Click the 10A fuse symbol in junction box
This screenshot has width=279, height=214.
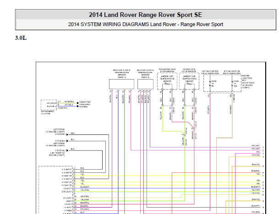[232, 84]
